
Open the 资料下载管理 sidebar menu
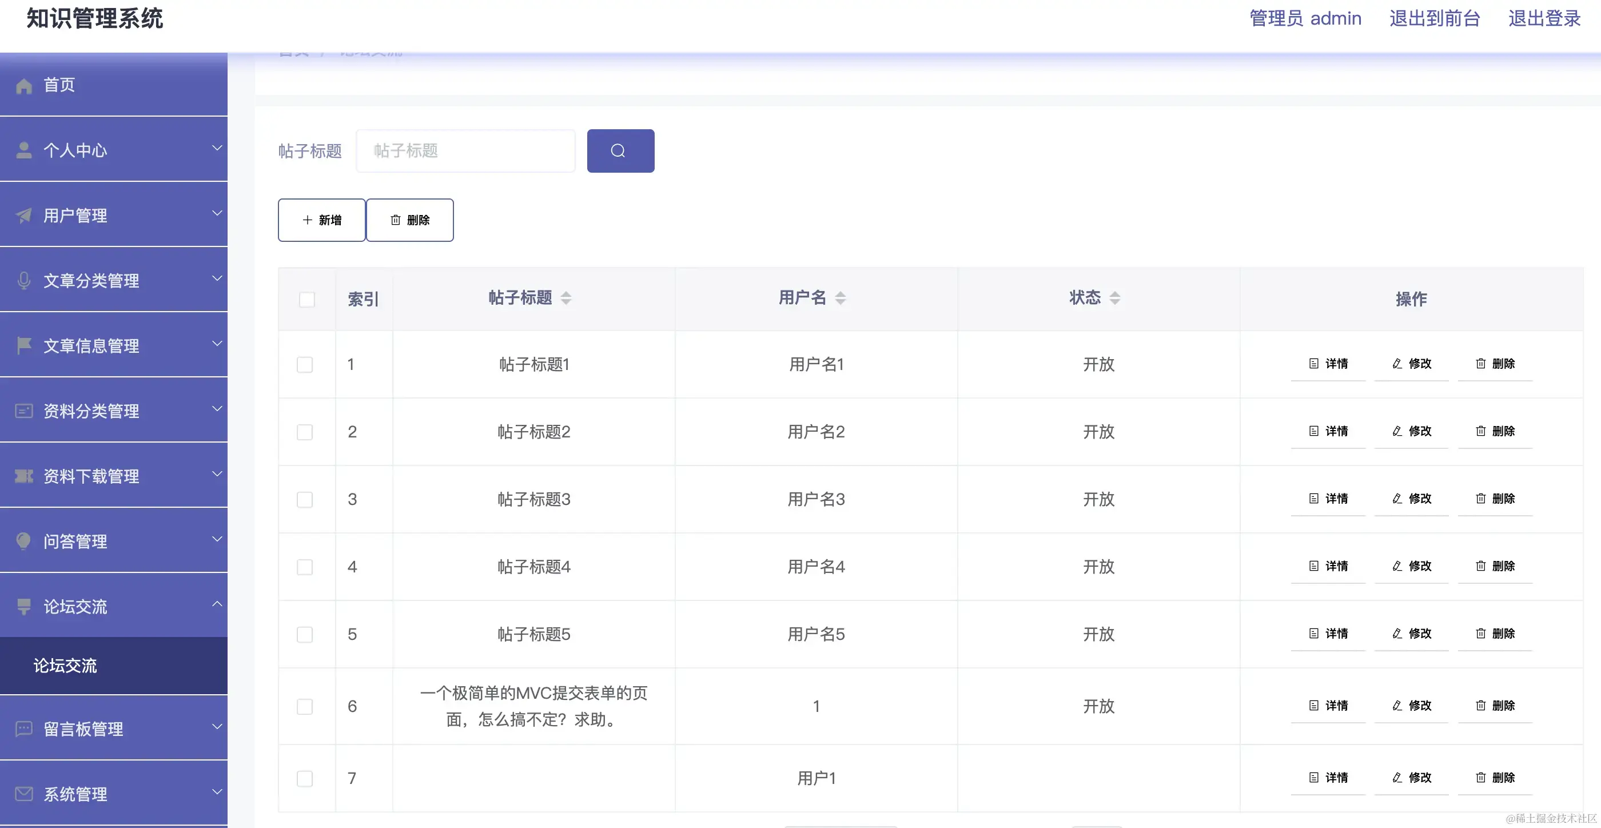click(x=91, y=477)
